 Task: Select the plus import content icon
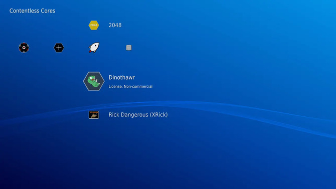59,48
